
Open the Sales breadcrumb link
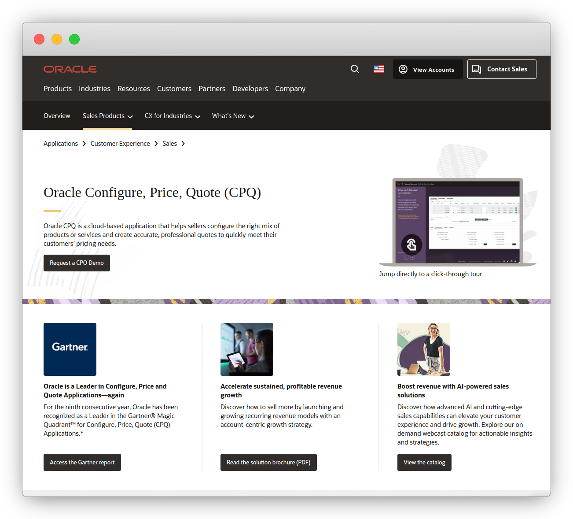point(169,144)
